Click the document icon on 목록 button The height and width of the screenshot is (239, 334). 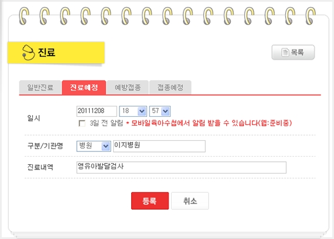click(x=285, y=52)
